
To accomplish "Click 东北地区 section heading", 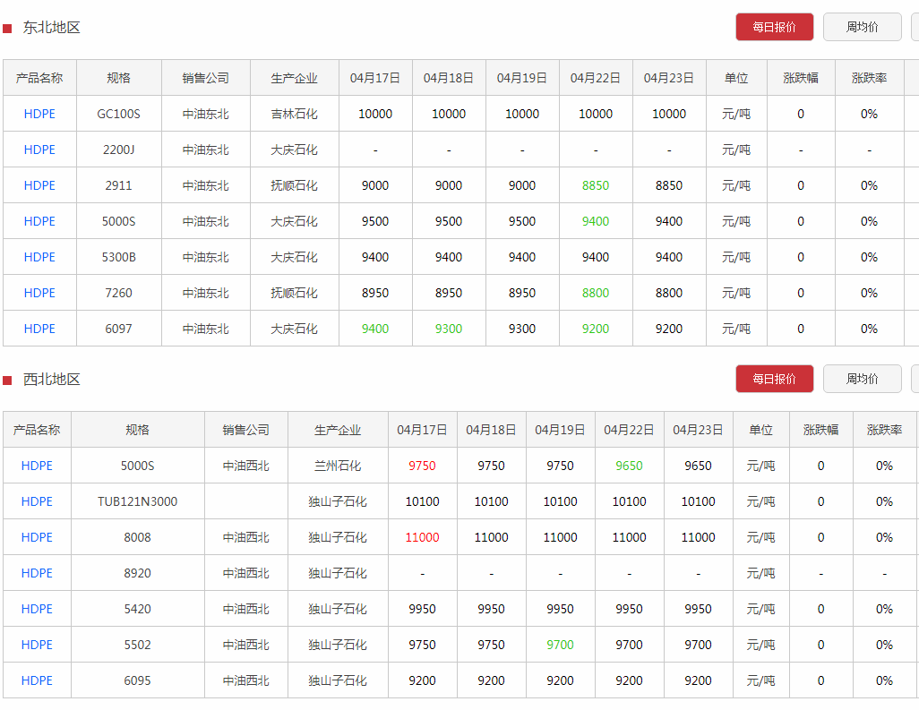I will (52, 28).
